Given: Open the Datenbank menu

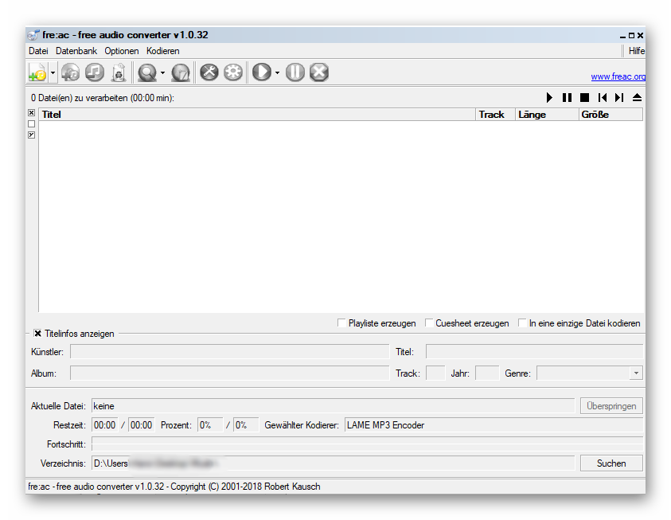Looking at the screenshot, I should (76, 51).
